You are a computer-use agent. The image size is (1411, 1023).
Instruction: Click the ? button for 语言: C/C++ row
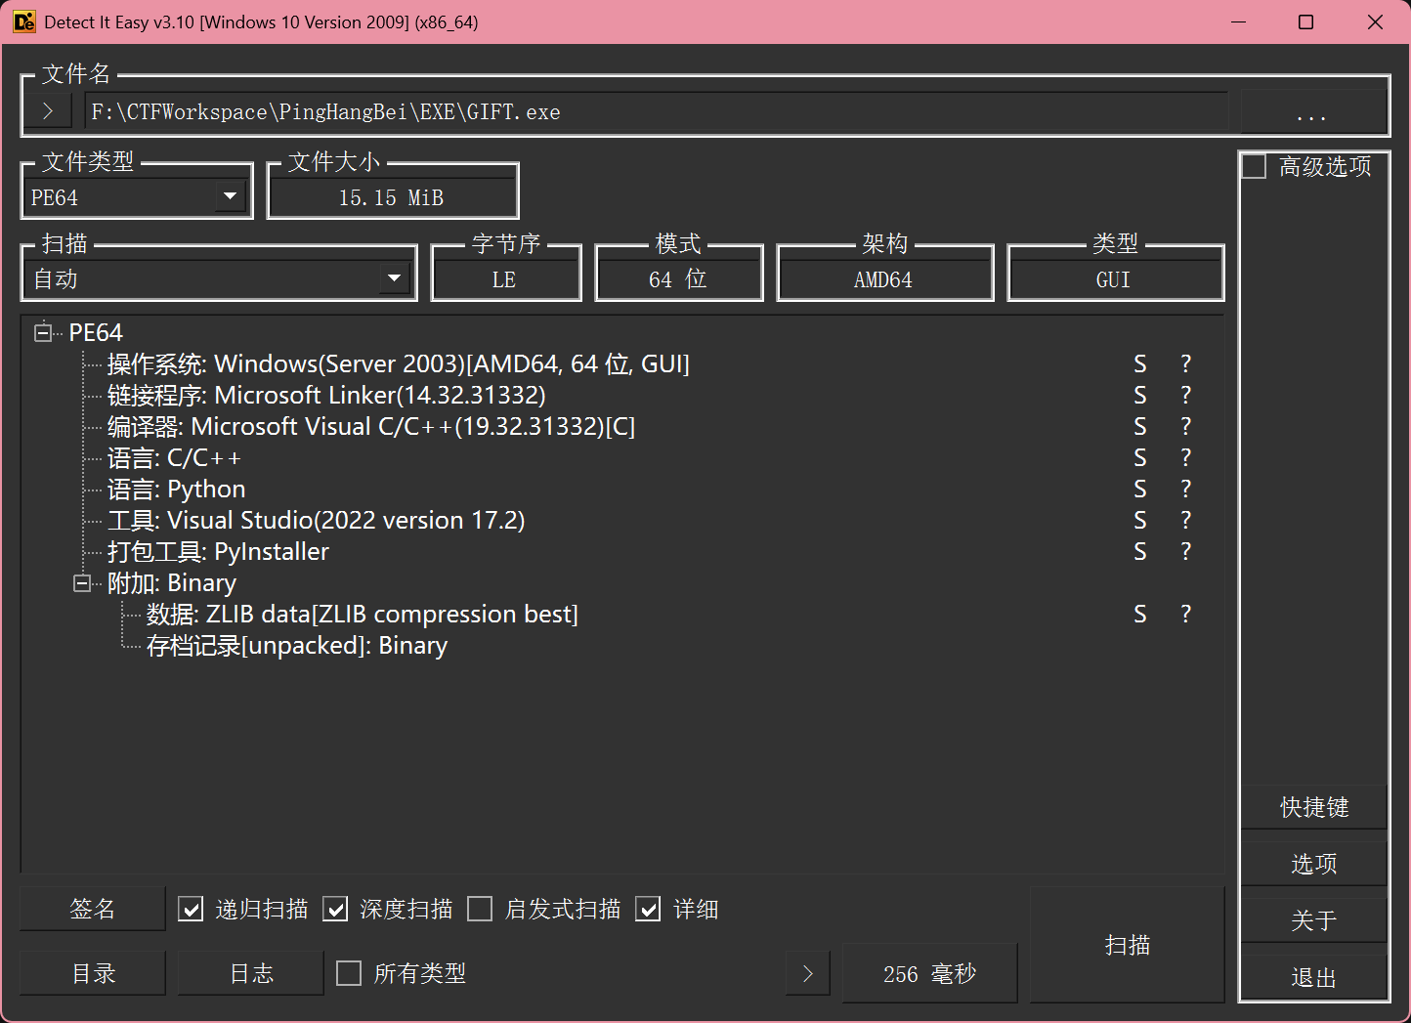point(1185,457)
